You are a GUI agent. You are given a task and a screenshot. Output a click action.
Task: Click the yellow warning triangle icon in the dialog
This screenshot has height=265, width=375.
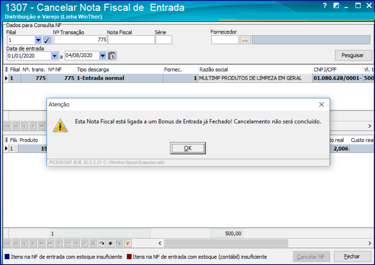[x=60, y=125]
